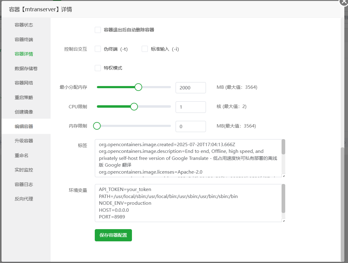
Task: Click the 最小分配内存 slider handle
Action: [x=138, y=87]
